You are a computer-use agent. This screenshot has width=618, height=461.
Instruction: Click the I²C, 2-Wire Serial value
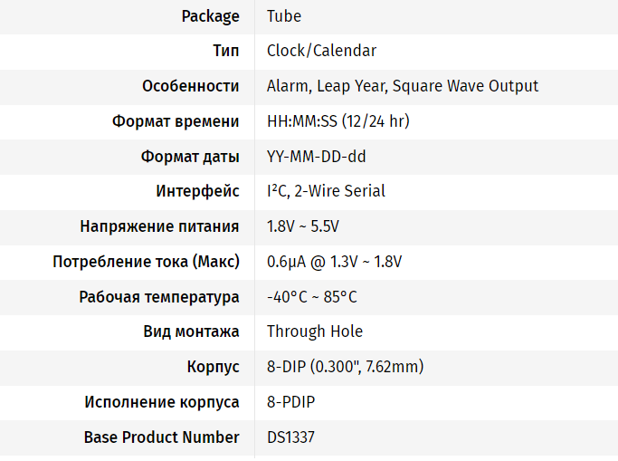[x=326, y=191]
